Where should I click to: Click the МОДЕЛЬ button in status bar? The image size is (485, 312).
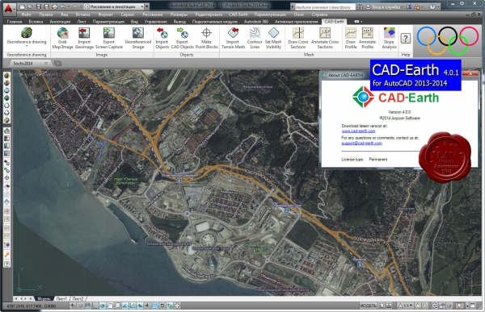(368, 306)
